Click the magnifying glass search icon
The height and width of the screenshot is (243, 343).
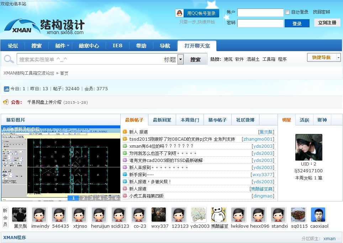(9, 59)
